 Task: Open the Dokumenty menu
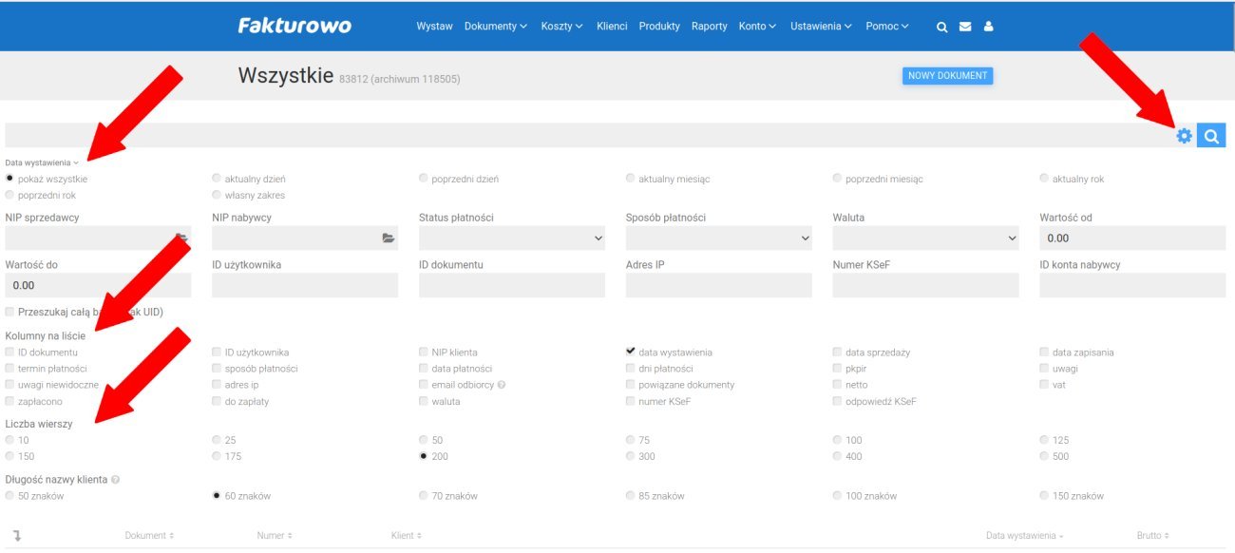coord(495,27)
